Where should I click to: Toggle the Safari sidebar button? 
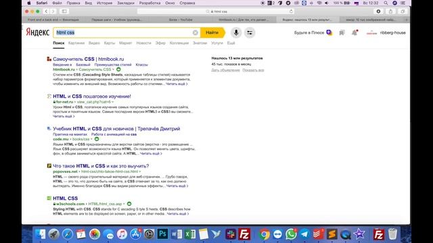point(64,11)
